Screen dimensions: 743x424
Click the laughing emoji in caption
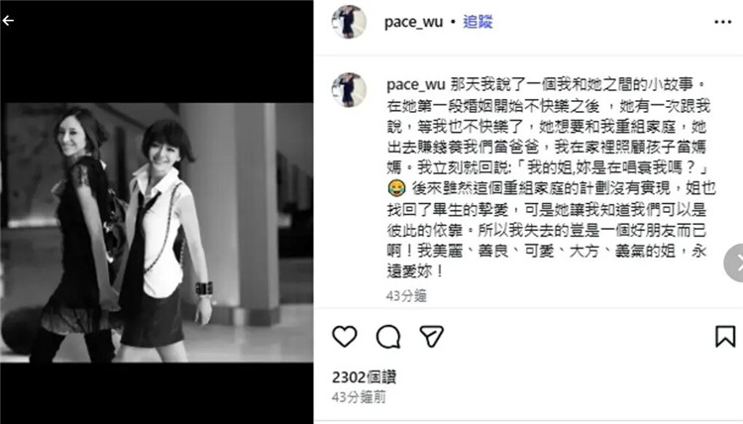click(396, 188)
